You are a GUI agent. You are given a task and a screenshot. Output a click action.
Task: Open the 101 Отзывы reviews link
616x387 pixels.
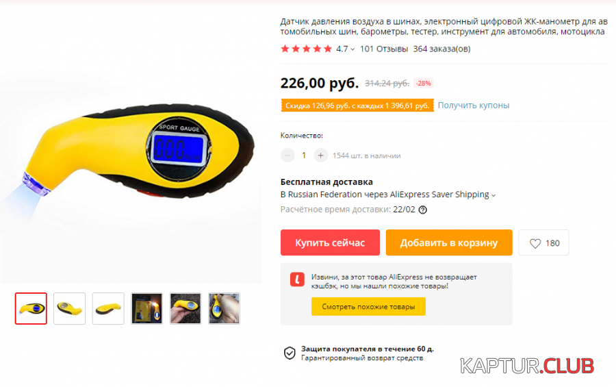coord(384,49)
